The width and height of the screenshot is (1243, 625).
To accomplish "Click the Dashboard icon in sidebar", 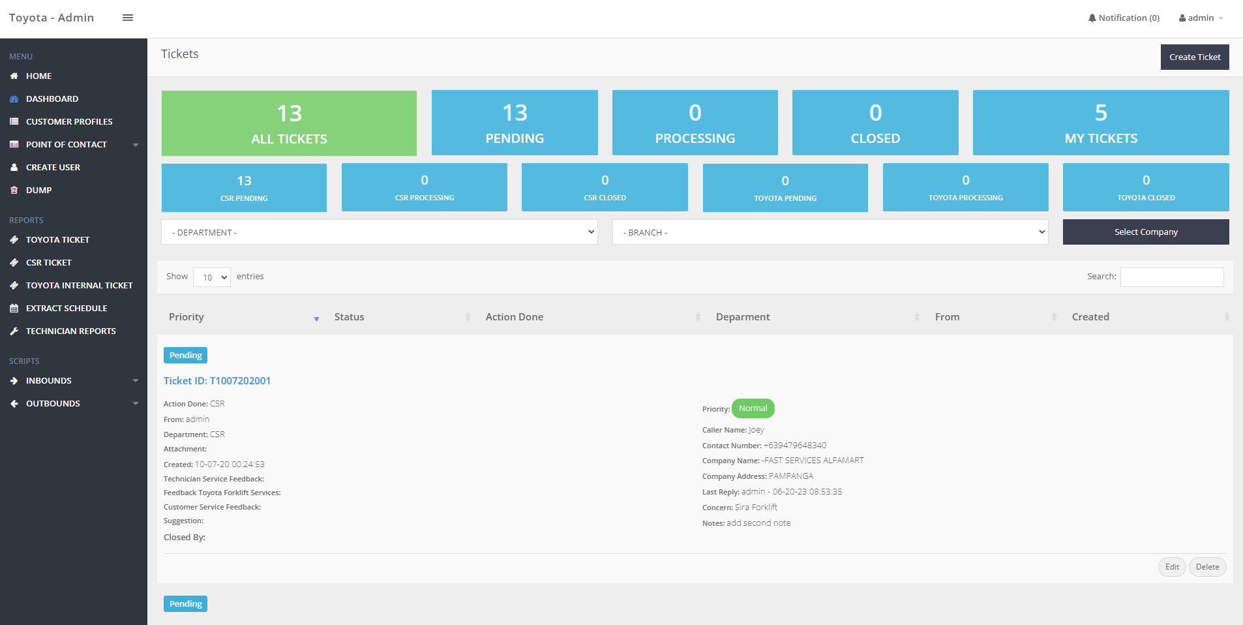I will (x=14, y=99).
